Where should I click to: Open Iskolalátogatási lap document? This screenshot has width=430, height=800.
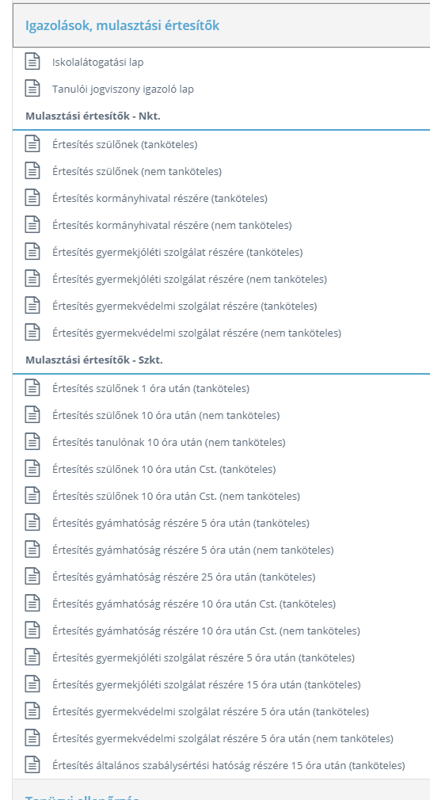[x=98, y=63]
